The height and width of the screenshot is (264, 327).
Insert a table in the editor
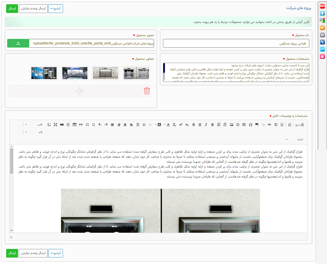[x=74, y=124]
